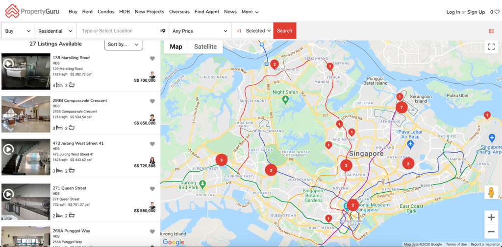Enter fullscreen map view

[491, 47]
